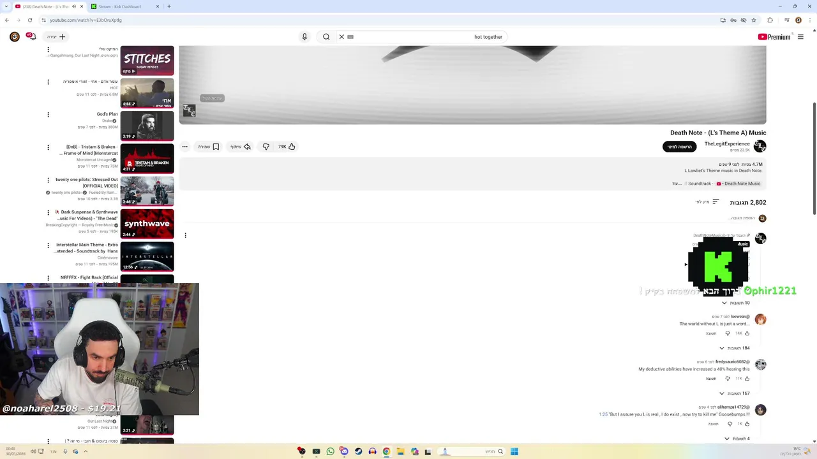
Task: Open the tab search dropdown arrow
Action: pos(6,6)
